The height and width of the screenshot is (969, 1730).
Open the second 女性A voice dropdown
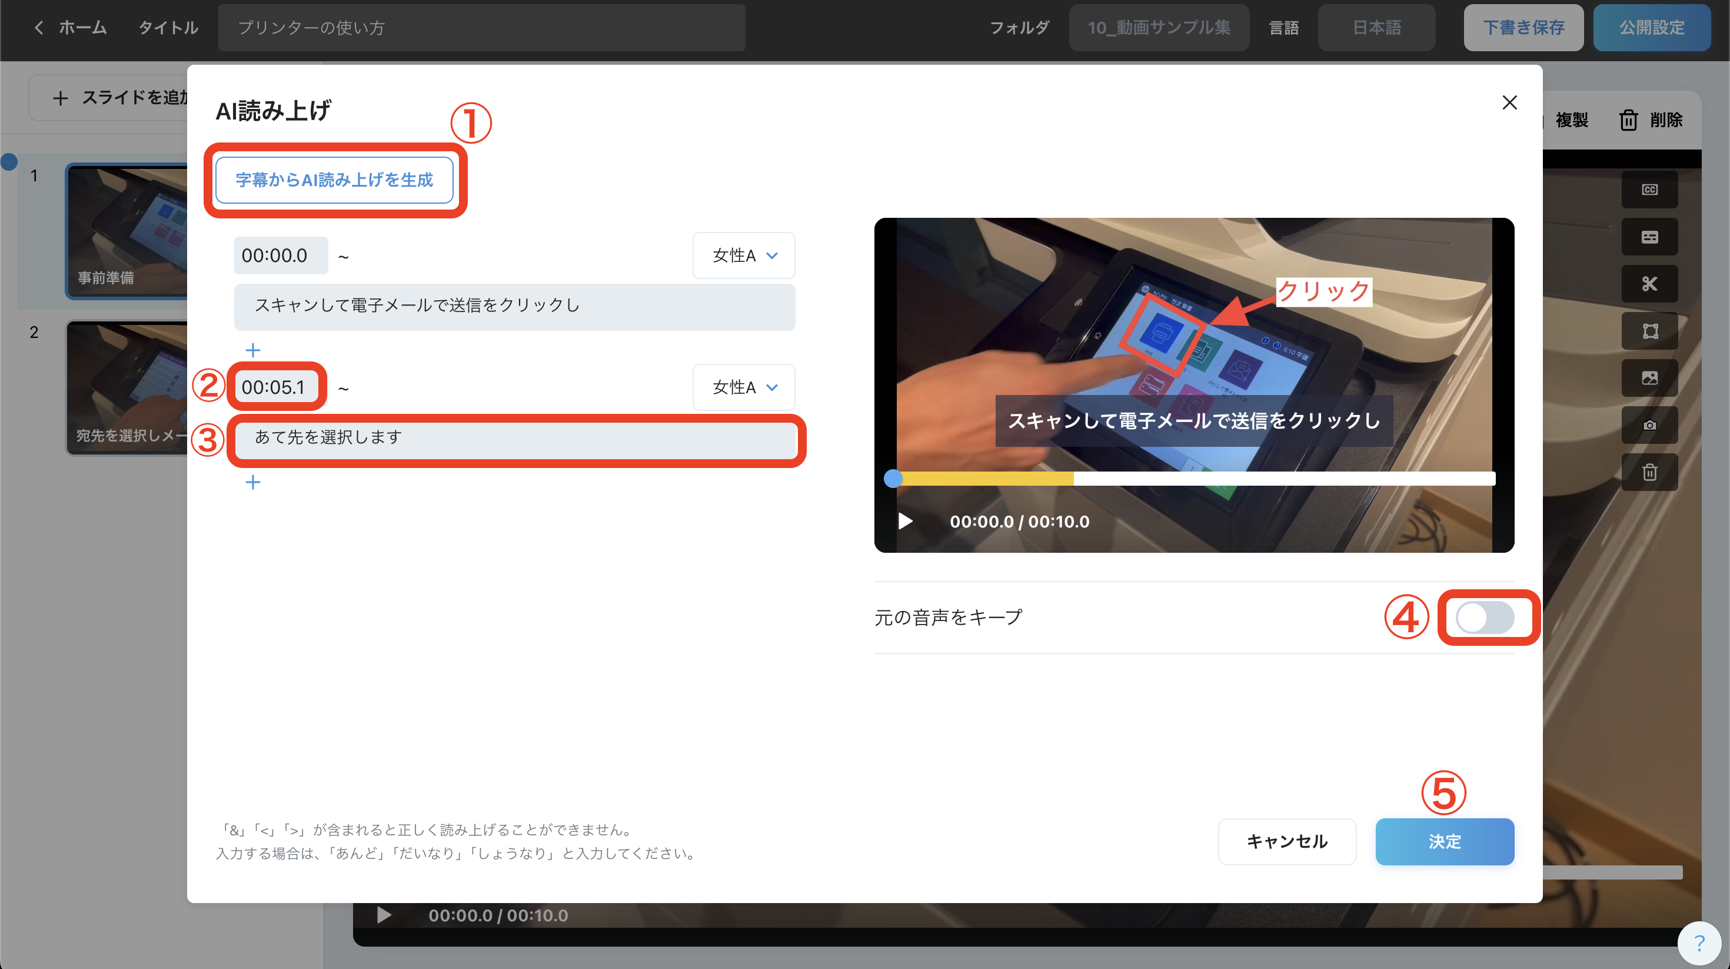pyautogui.click(x=743, y=387)
